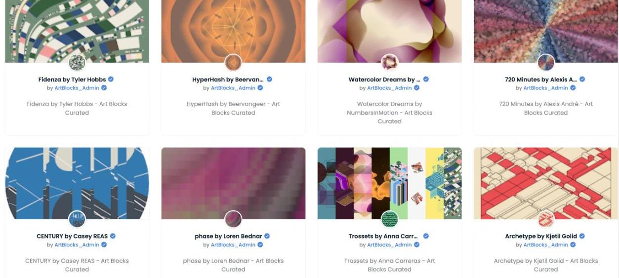The image size is (619, 278).
Task: Open the 720 Minutes by Alexis title
Action: (541, 79)
